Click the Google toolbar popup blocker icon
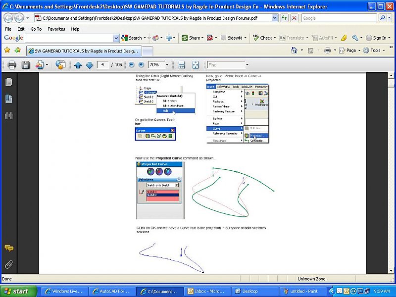This screenshot has height=297, width=396. (210, 38)
